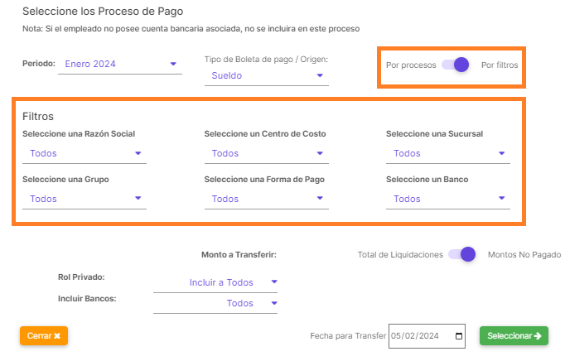
Task: Click the Sucursal dropdown arrow
Action: coord(502,153)
